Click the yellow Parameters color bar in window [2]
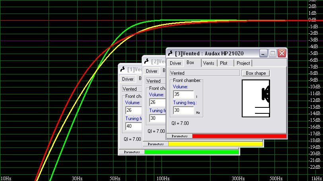The height and width of the screenshot is (181, 323). (x=216, y=144)
